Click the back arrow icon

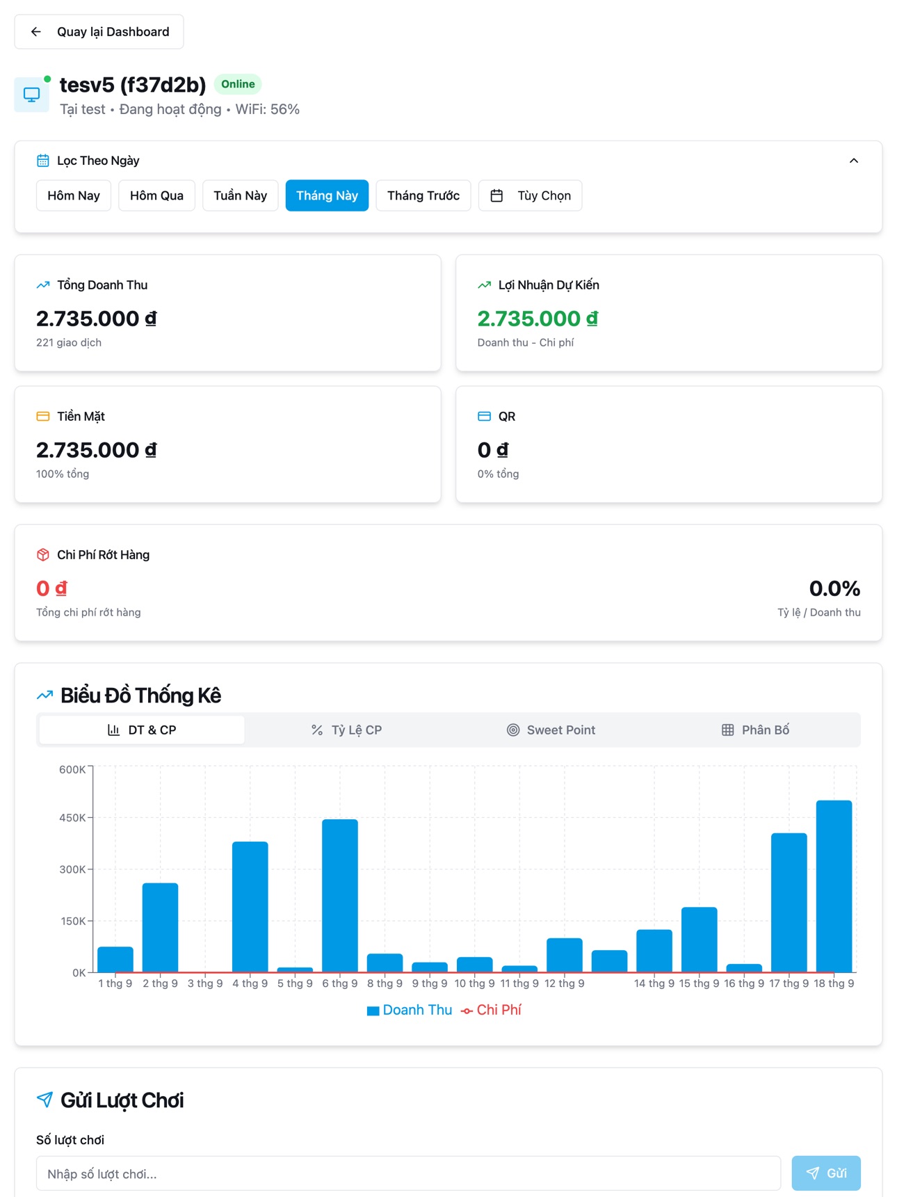coord(36,32)
